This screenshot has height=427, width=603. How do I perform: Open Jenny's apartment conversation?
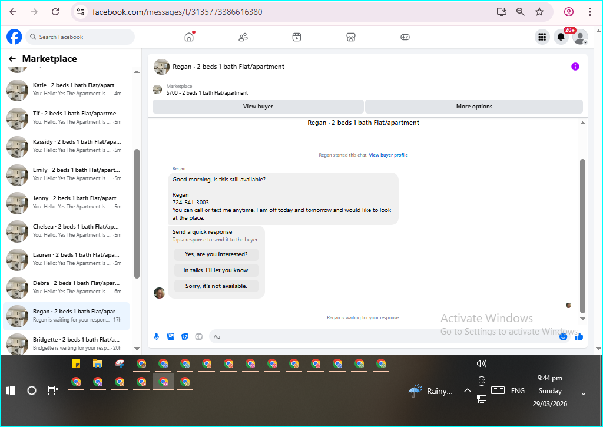coord(66,203)
